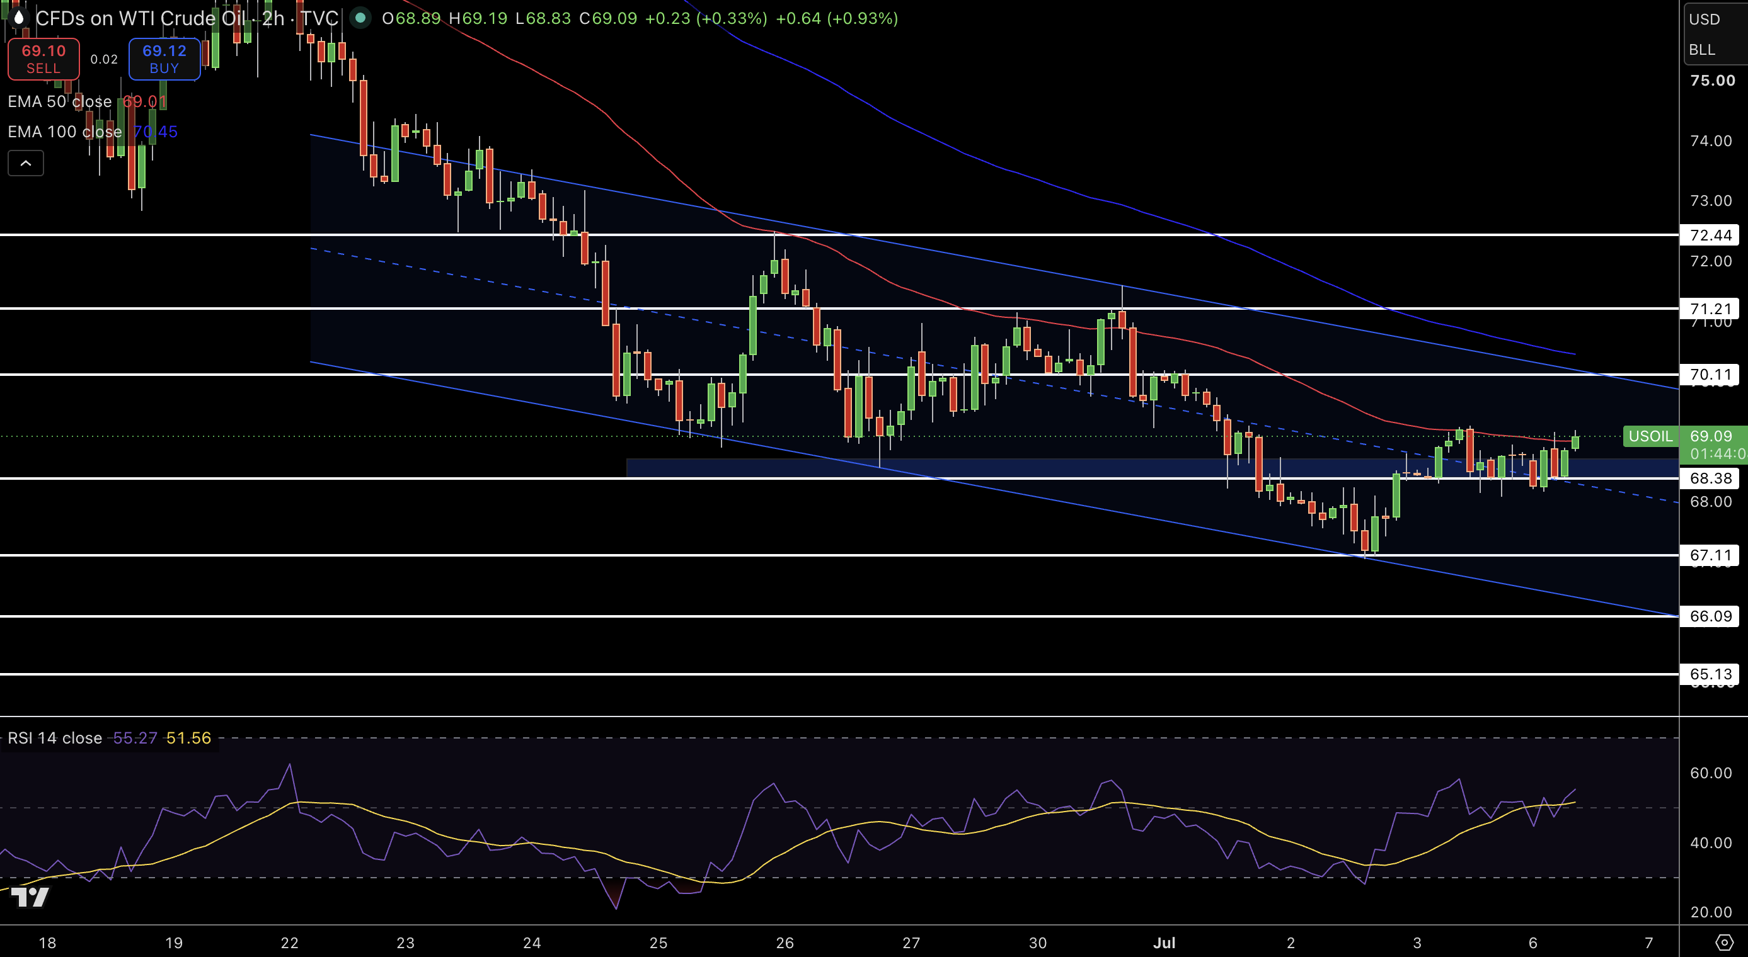
Task: Click the EMA 100 value 70.45
Action: [x=156, y=132]
